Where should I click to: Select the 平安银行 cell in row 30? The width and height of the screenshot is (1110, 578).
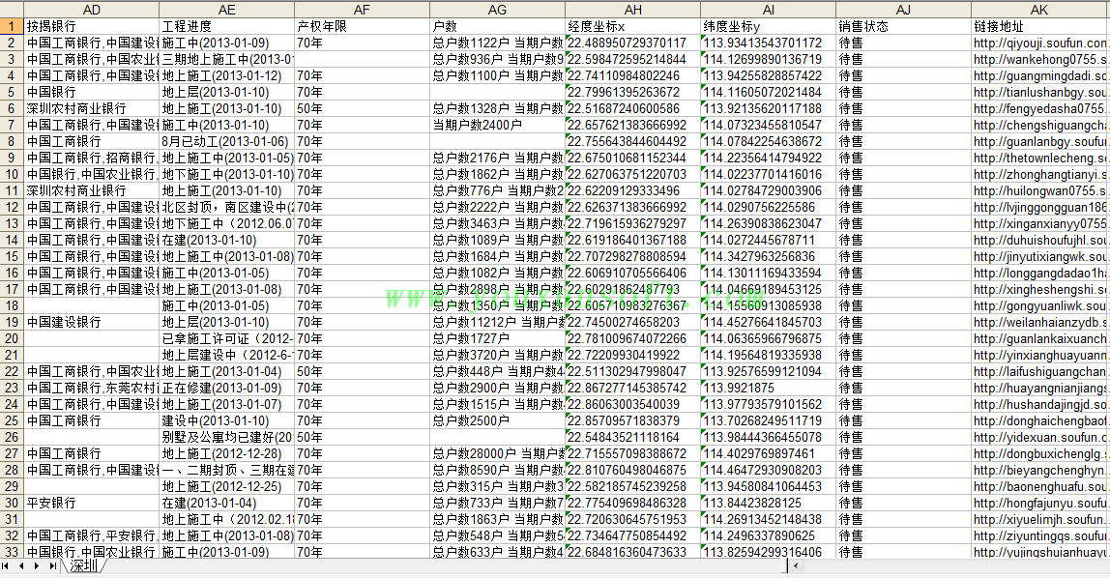tap(91, 503)
